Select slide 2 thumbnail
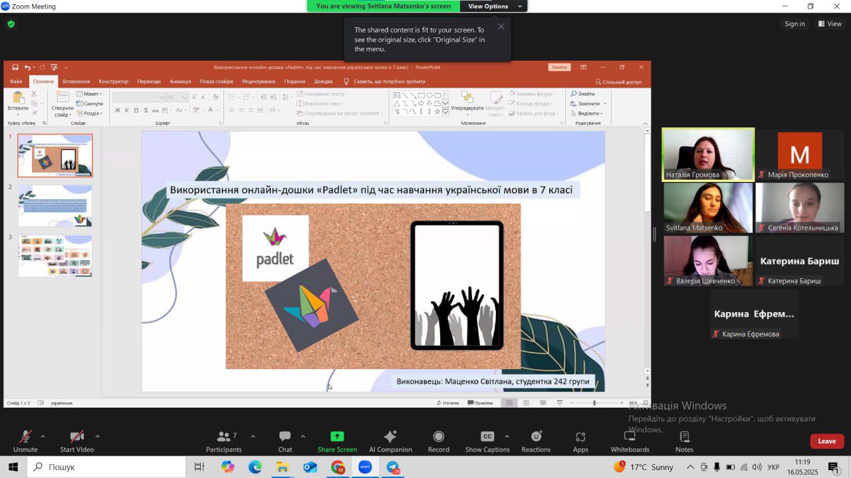 coord(55,206)
